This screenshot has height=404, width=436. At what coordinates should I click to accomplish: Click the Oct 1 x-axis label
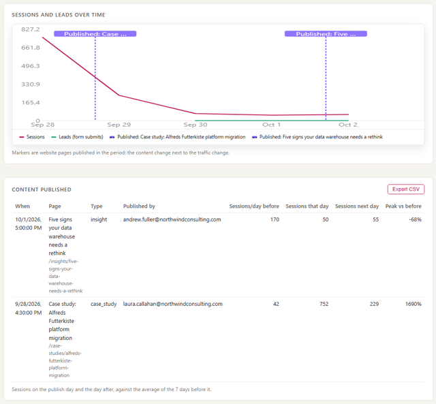click(x=271, y=125)
